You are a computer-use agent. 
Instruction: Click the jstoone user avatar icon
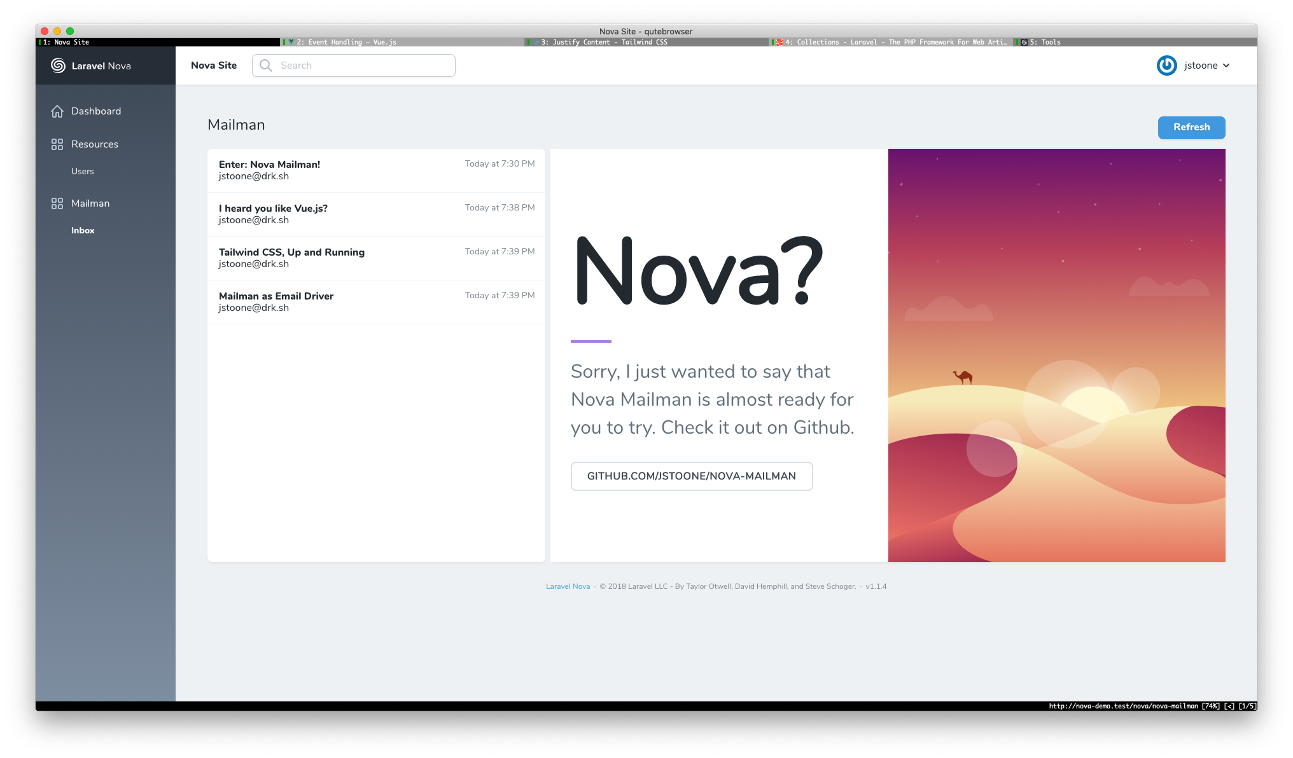(1166, 65)
